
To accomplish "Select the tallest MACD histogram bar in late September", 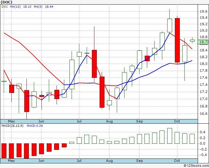I will [170, 136].
